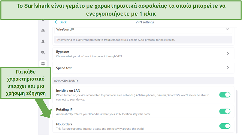This screenshot has height=135, width=242.
Task: Go Back to previous settings page
Action: (x=63, y=22)
